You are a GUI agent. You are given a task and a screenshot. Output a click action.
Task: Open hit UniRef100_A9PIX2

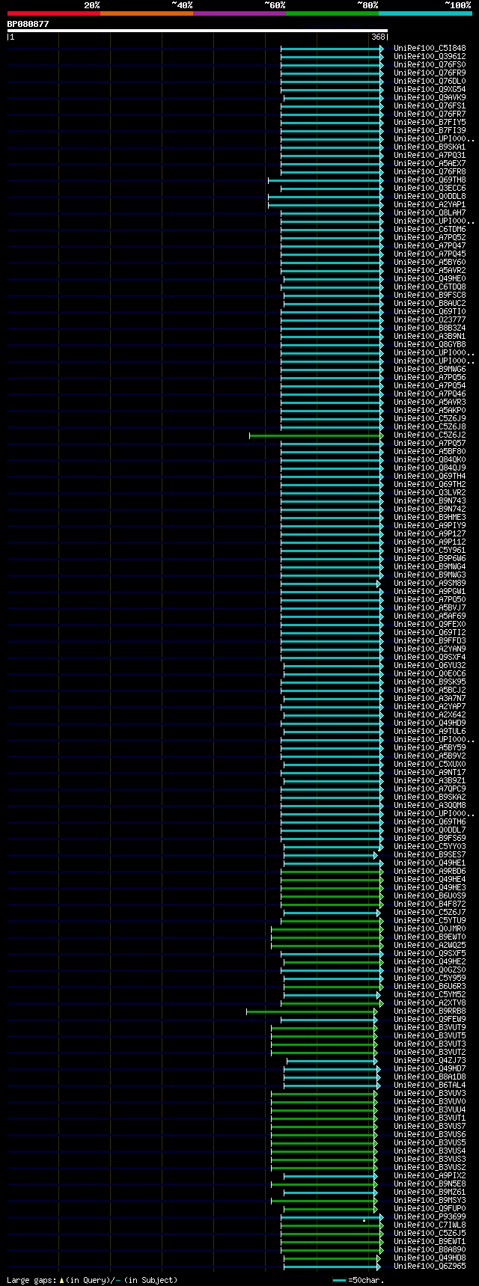coord(430,1176)
